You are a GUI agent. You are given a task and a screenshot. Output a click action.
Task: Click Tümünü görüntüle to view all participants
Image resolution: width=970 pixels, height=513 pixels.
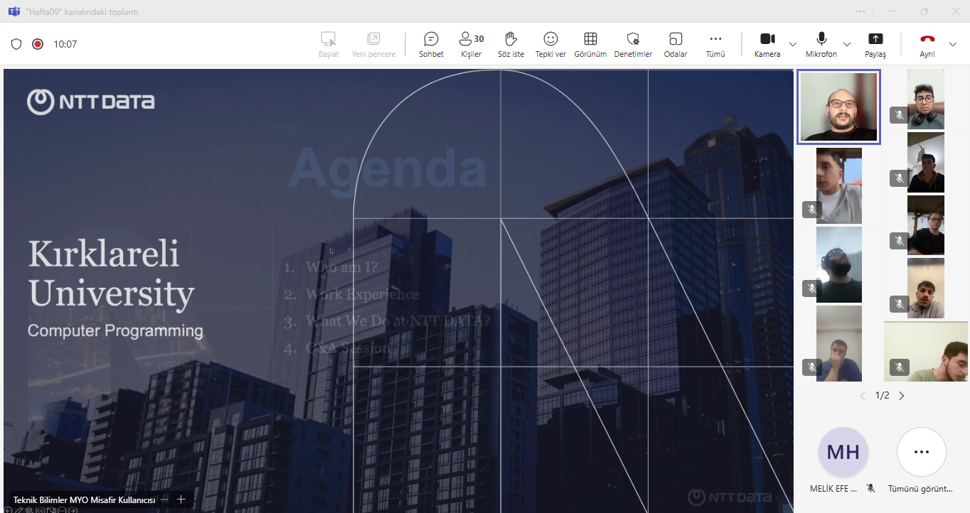[x=921, y=452]
